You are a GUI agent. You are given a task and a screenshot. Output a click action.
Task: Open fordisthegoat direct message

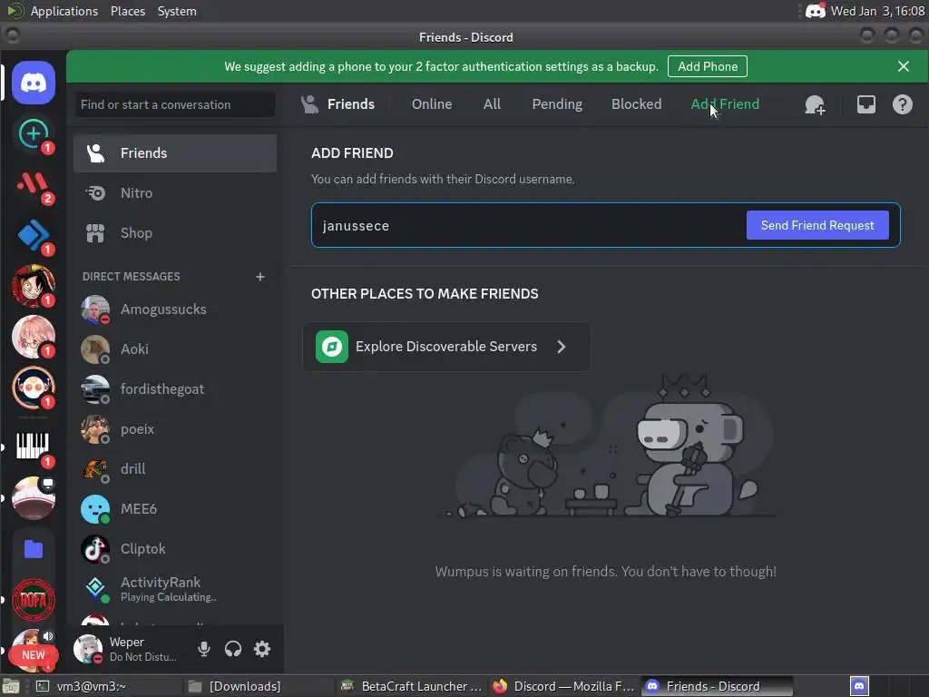coord(175,389)
